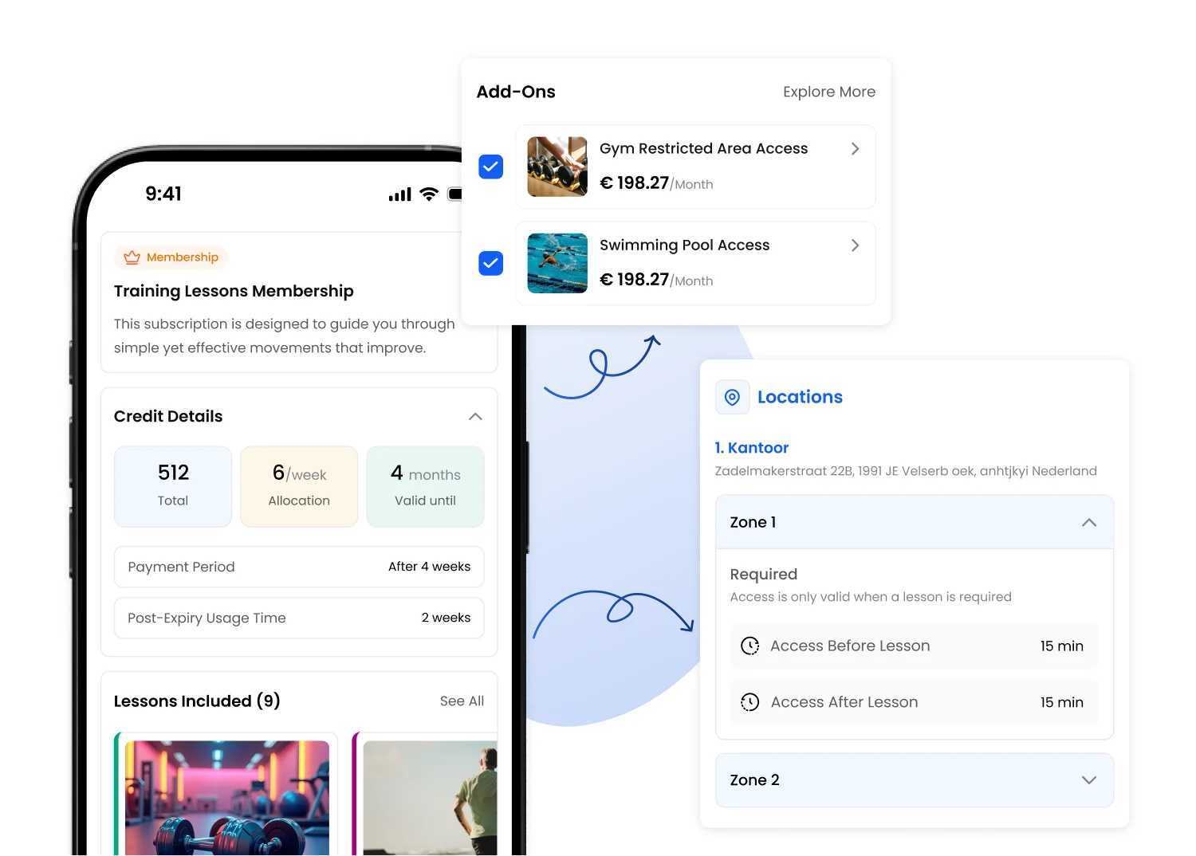Click the After 4 weeks value
The image size is (1196, 856).
[429, 567]
